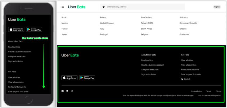Click the language icon beside English
The width and height of the screenshot is (227, 108).
(182, 79)
